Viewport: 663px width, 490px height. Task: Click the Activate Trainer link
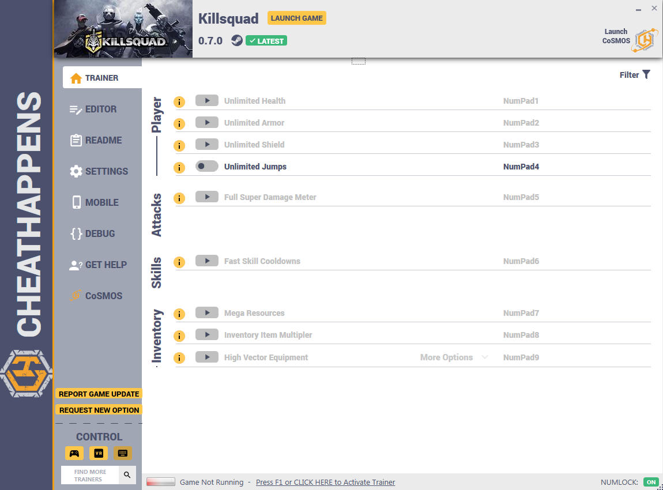click(326, 483)
